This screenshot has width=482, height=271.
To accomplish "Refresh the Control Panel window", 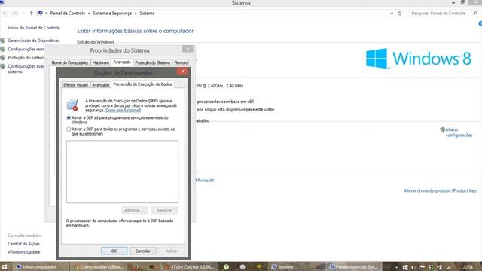I will click(x=399, y=14).
